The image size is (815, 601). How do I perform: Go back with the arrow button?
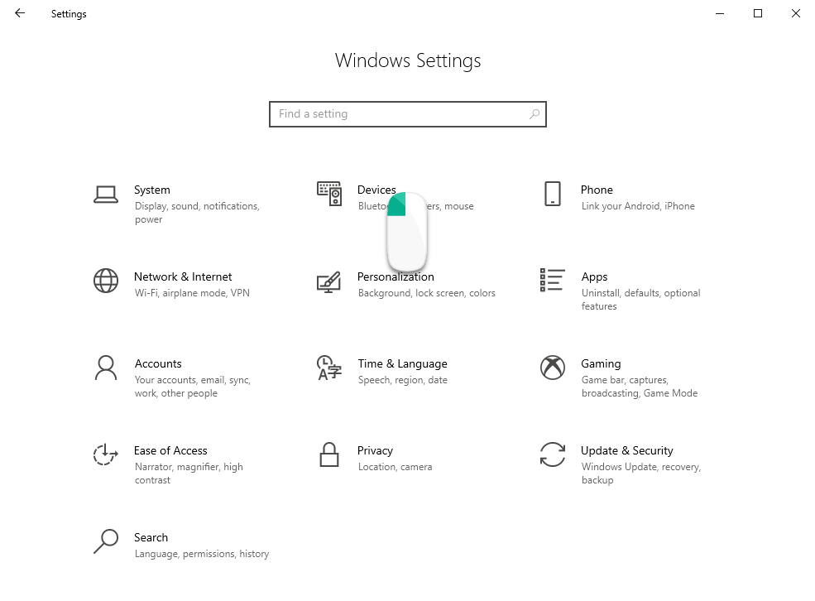tap(20, 13)
